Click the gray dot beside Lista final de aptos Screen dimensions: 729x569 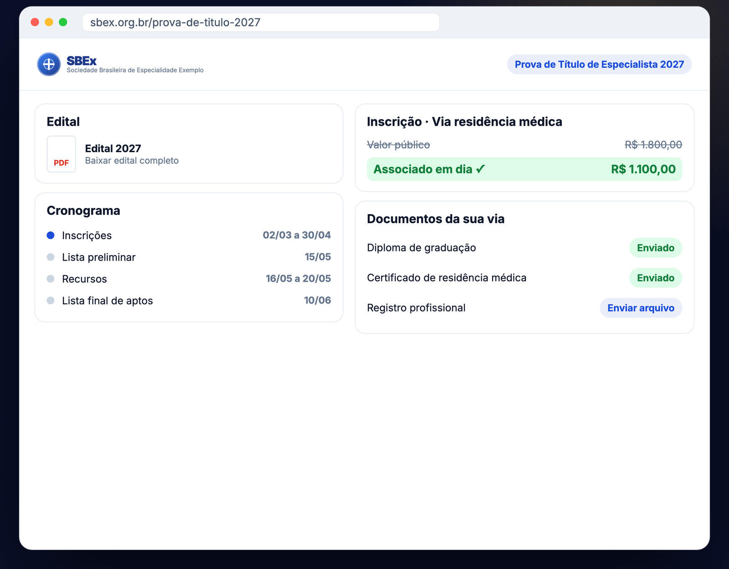point(51,300)
